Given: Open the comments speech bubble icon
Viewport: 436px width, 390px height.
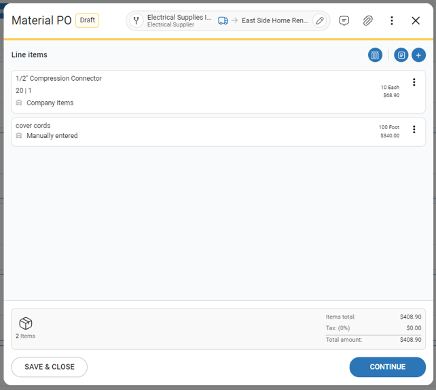Looking at the screenshot, I should tap(344, 20).
